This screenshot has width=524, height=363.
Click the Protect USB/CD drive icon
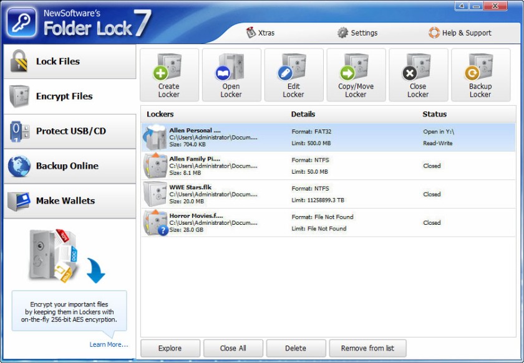[20, 131]
